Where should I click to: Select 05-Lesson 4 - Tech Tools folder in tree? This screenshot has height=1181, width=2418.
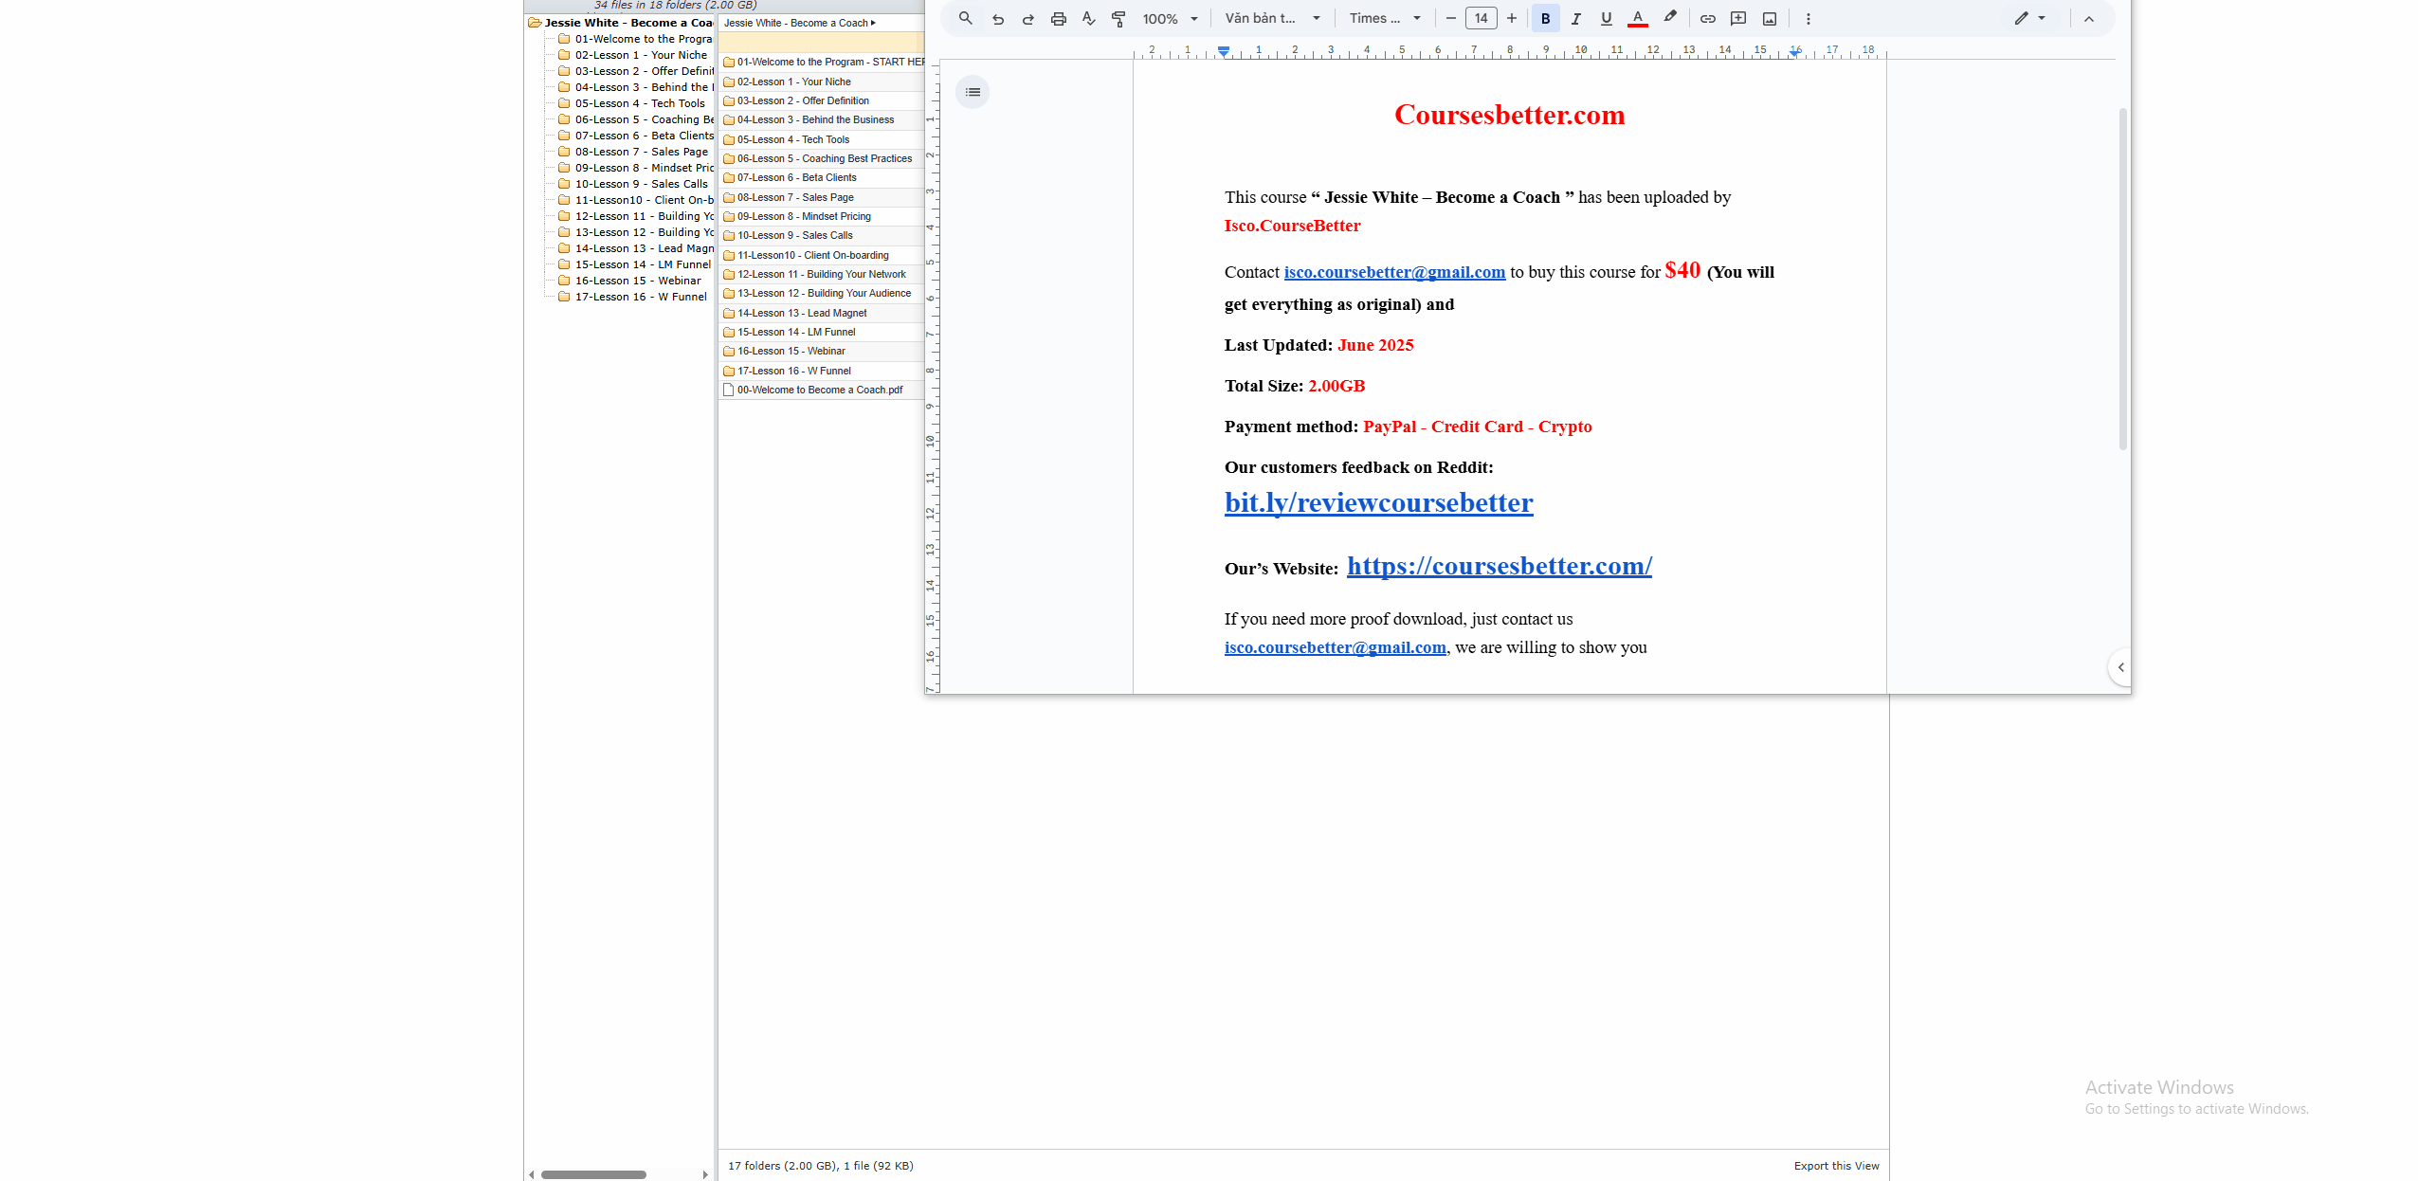pos(640,103)
